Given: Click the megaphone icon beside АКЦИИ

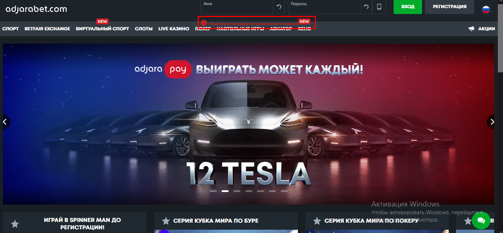Looking at the screenshot, I should tap(472, 28).
